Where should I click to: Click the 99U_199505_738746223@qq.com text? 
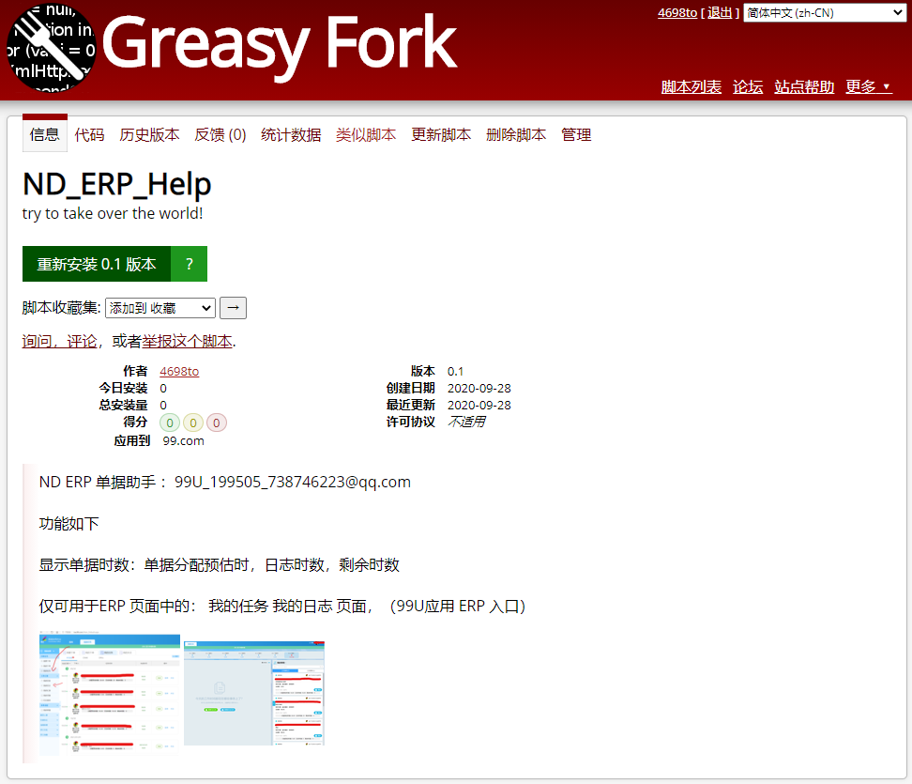(x=293, y=482)
